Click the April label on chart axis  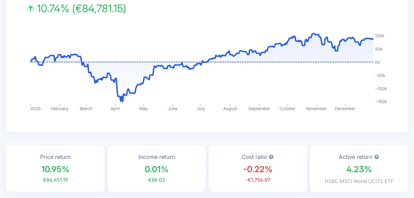point(115,109)
